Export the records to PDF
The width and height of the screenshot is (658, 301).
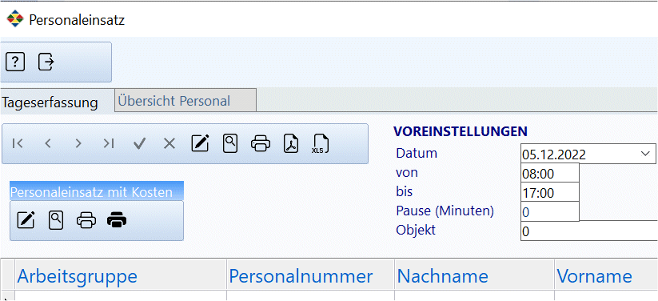pyautogui.click(x=291, y=143)
